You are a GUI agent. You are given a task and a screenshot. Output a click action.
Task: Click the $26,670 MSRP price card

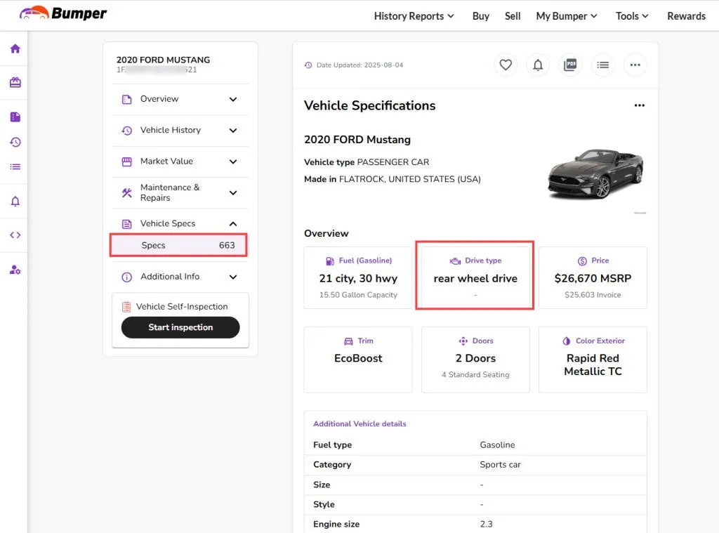click(x=593, y=277)
